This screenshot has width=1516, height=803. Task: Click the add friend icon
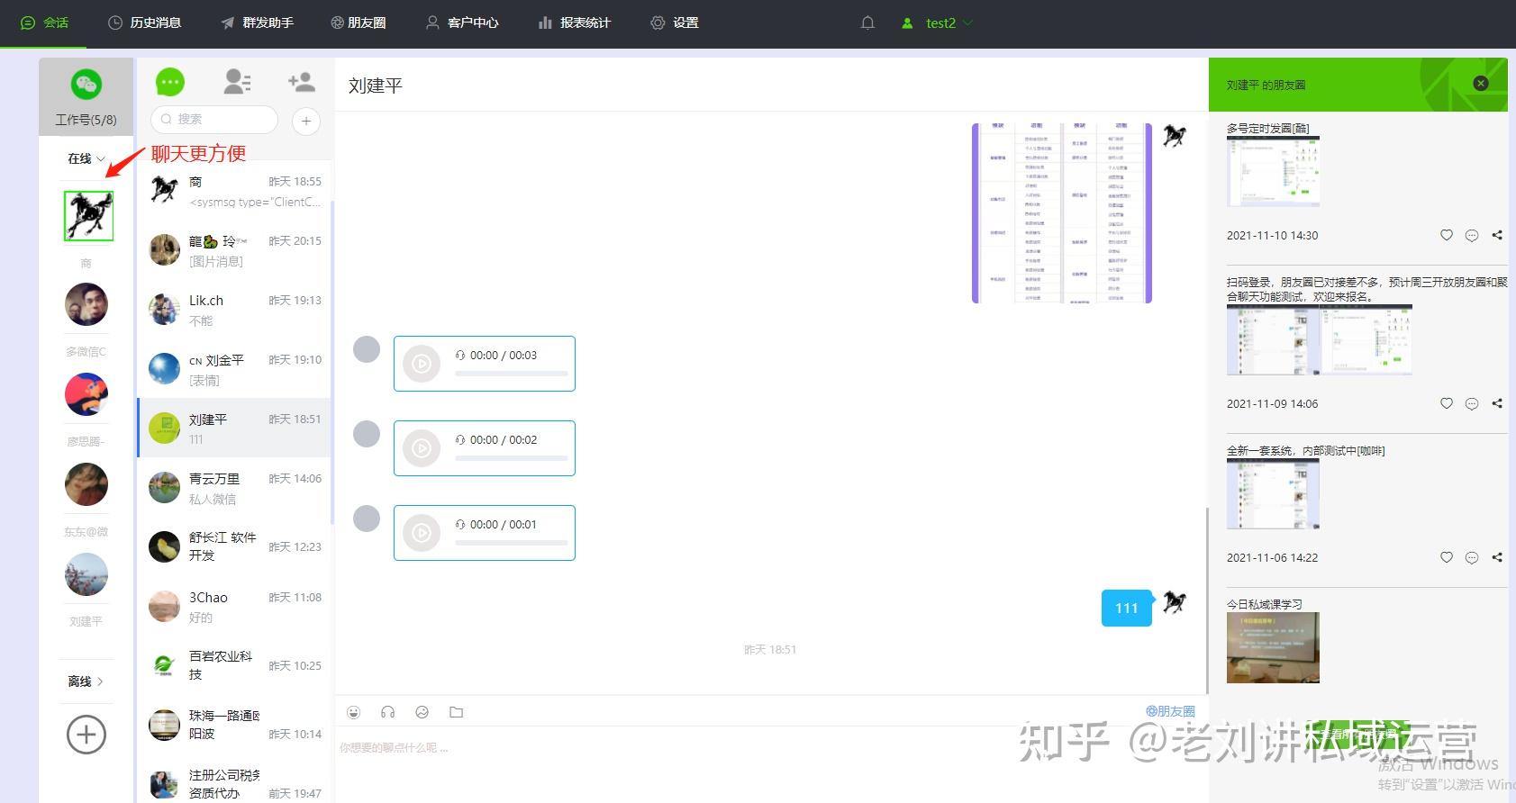point(302,83)
